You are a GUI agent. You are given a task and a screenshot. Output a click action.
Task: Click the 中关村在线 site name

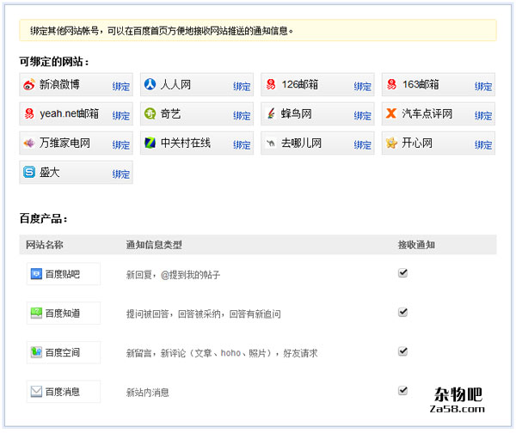tap(186, 143)
